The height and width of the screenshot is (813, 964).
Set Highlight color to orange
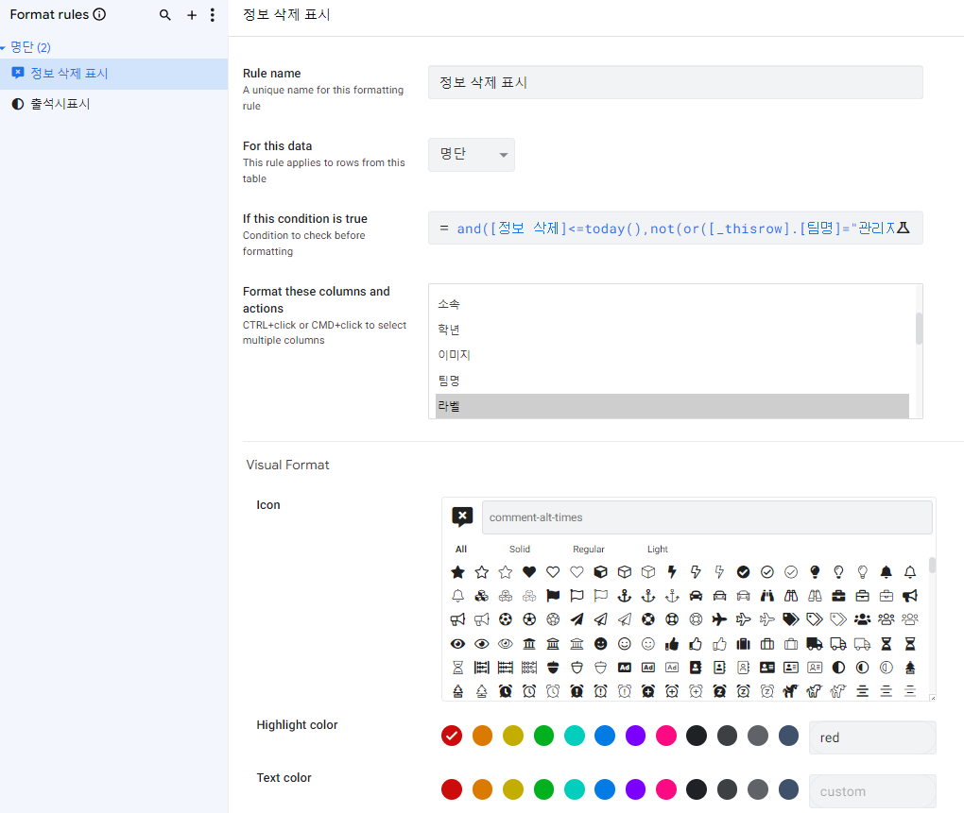tap(483, 736)
